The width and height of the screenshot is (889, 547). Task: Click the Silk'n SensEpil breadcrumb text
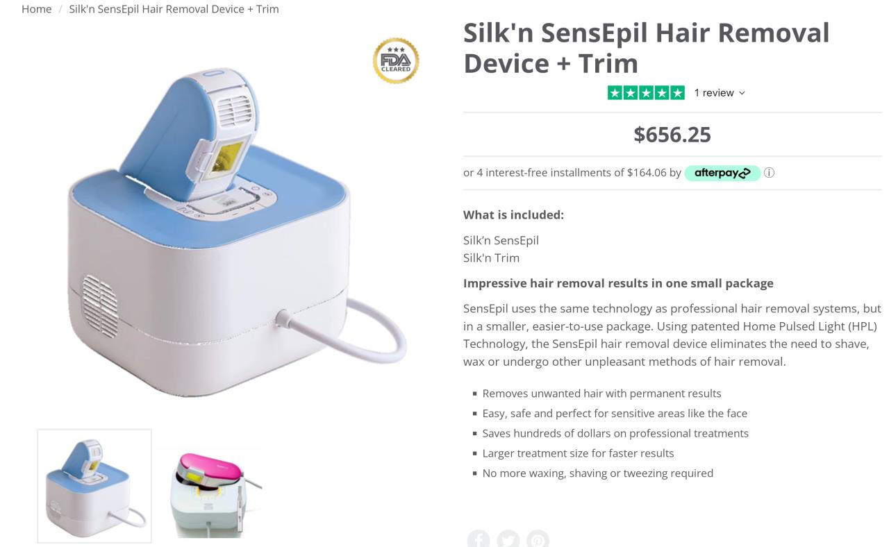click(174, 9)
